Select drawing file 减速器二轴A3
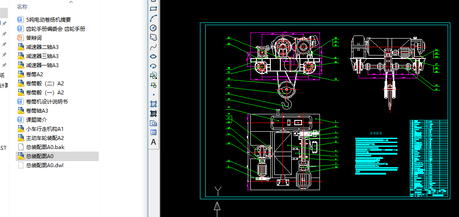This screenshot has height=217, width=459. (38, 47)
